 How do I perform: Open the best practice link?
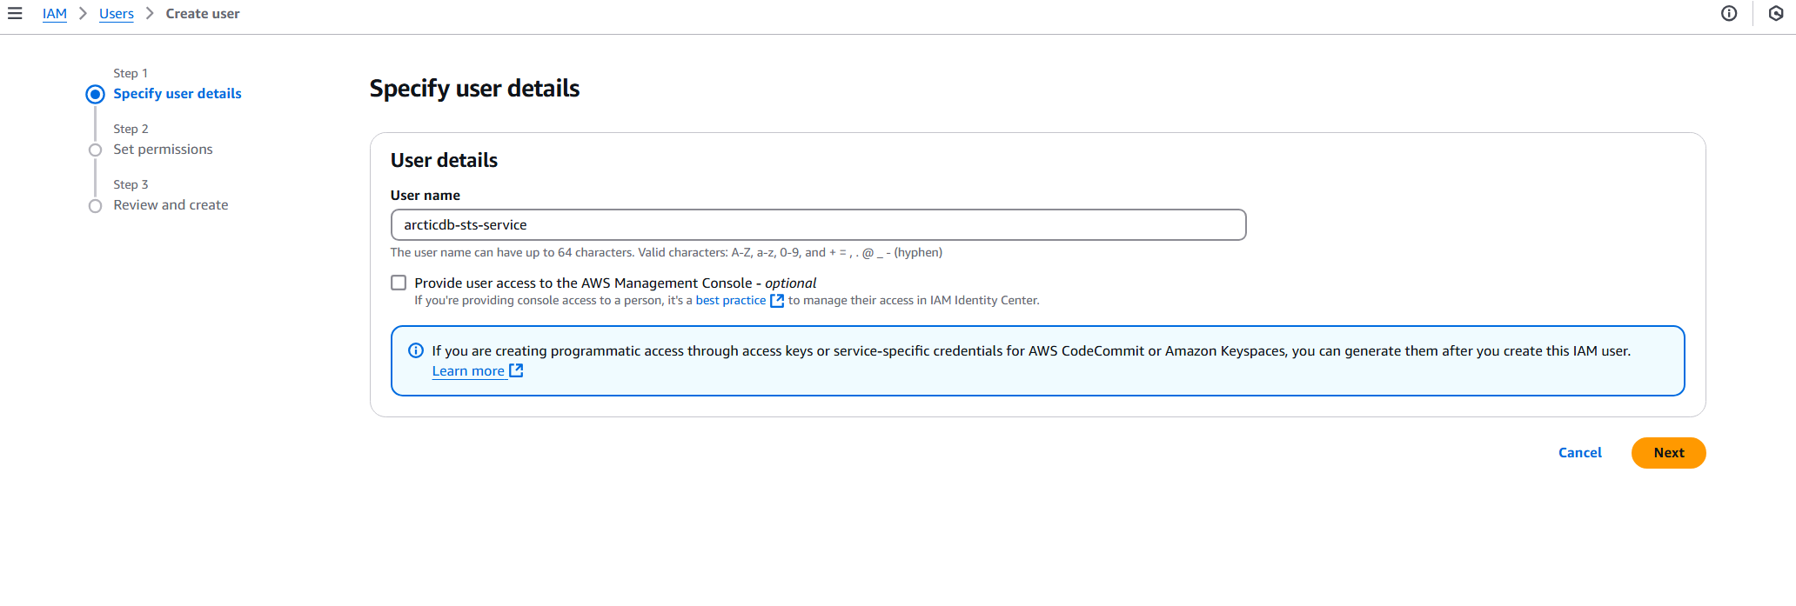(x=730, y=301)
